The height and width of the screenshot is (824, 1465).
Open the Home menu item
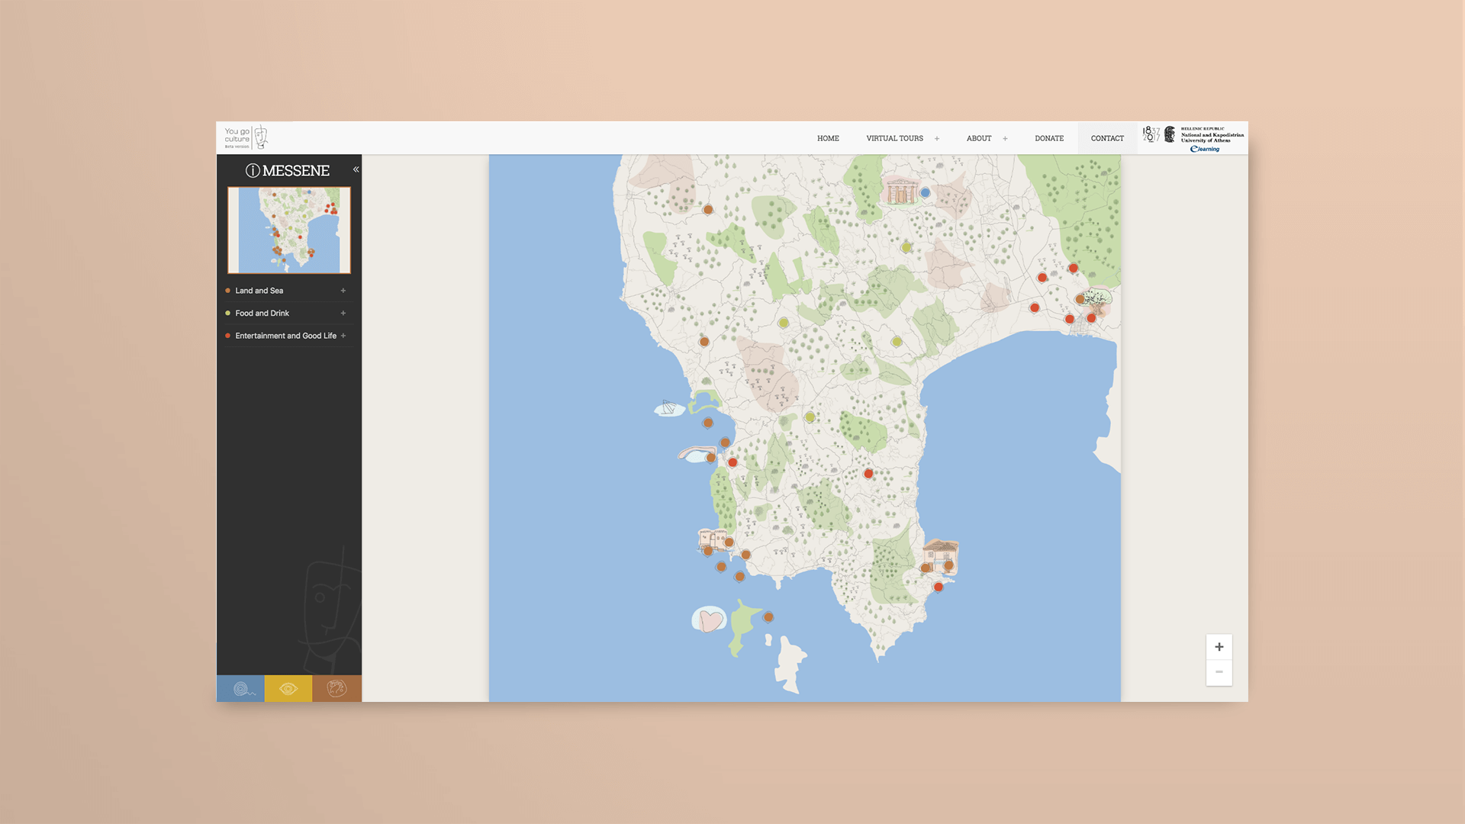coord(828,139)
